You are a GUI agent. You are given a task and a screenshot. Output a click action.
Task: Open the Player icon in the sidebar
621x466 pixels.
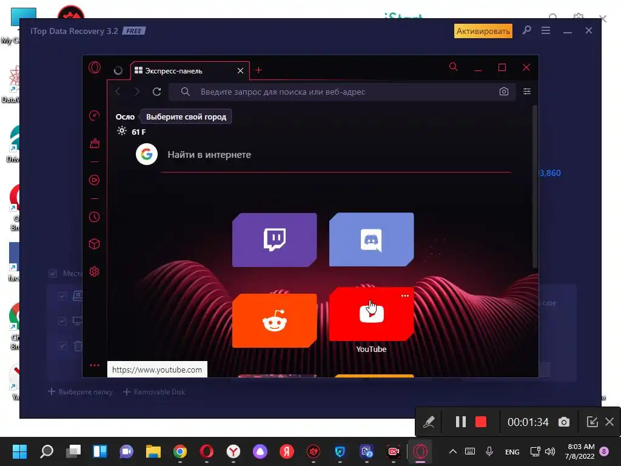click(94, 180)
